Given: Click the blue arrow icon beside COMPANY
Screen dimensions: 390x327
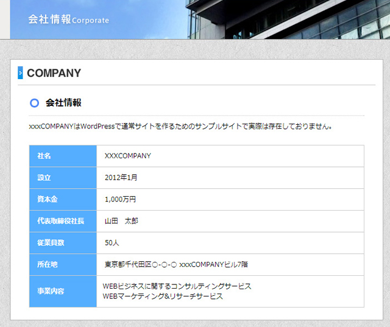Looking at the screenshot, I should pos(20,73).
